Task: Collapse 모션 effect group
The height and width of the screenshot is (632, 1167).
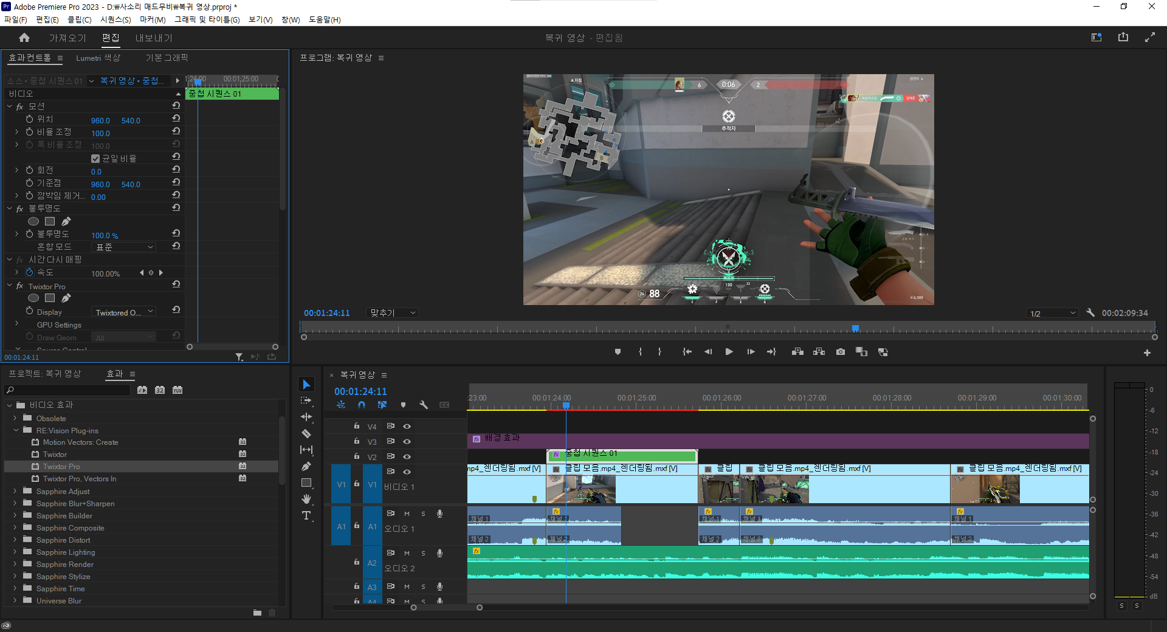Action: 10,106
